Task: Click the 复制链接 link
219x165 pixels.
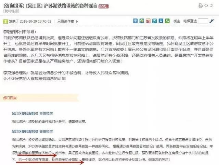Action: 11,11
